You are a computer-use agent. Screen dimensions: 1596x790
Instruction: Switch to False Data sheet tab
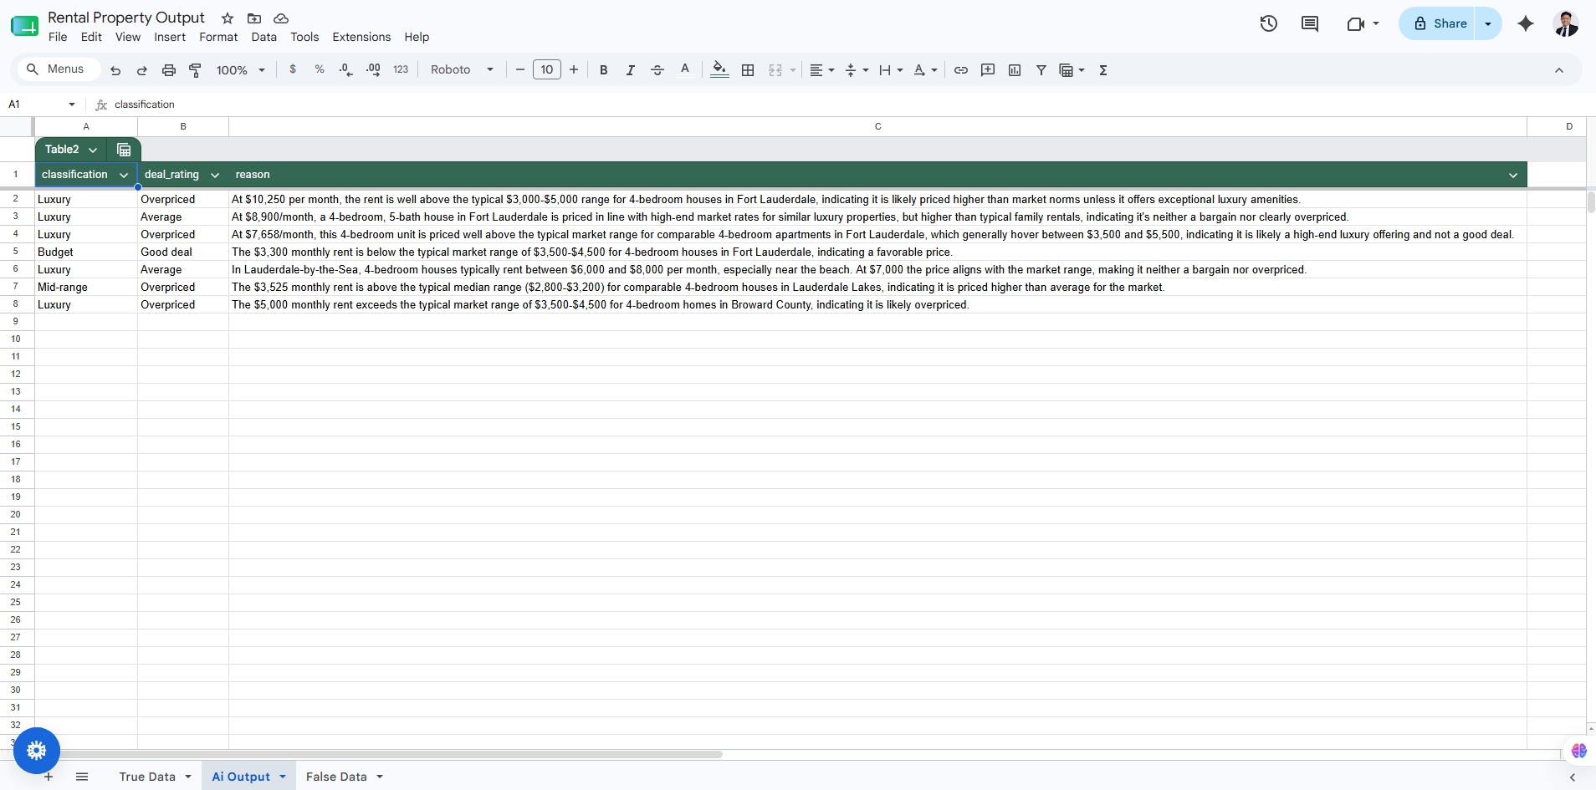point(336,777)
